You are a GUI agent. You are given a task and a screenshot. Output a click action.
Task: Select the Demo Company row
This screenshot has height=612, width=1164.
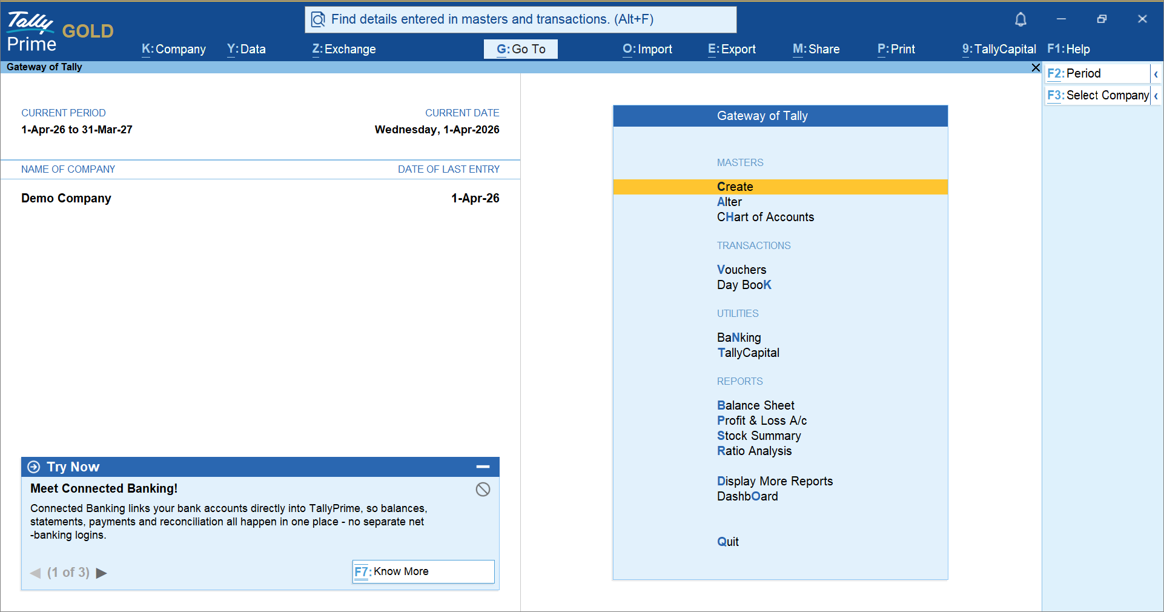click(x=260, y=198)
